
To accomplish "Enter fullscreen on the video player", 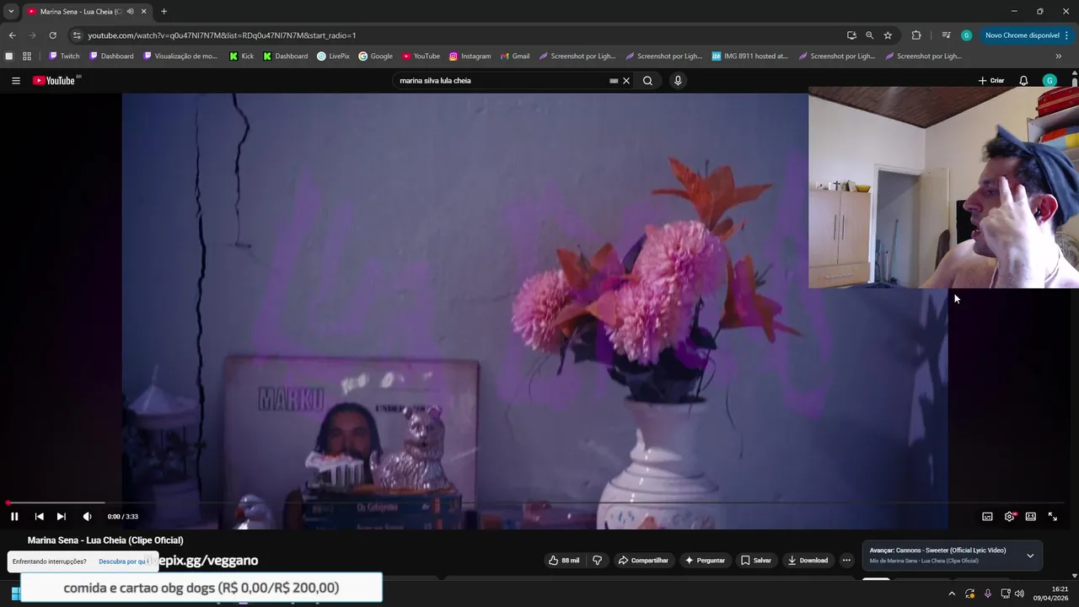I will [x=1053, y=517].
